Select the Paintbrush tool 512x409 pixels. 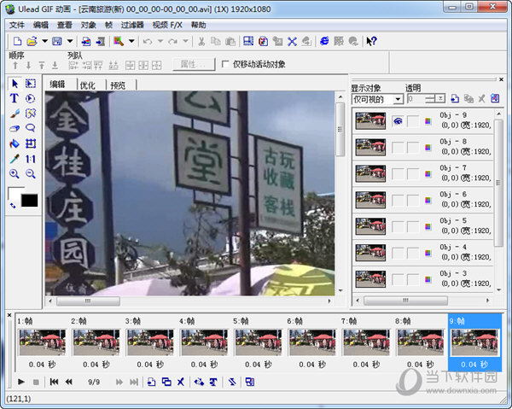coord(15,114)
